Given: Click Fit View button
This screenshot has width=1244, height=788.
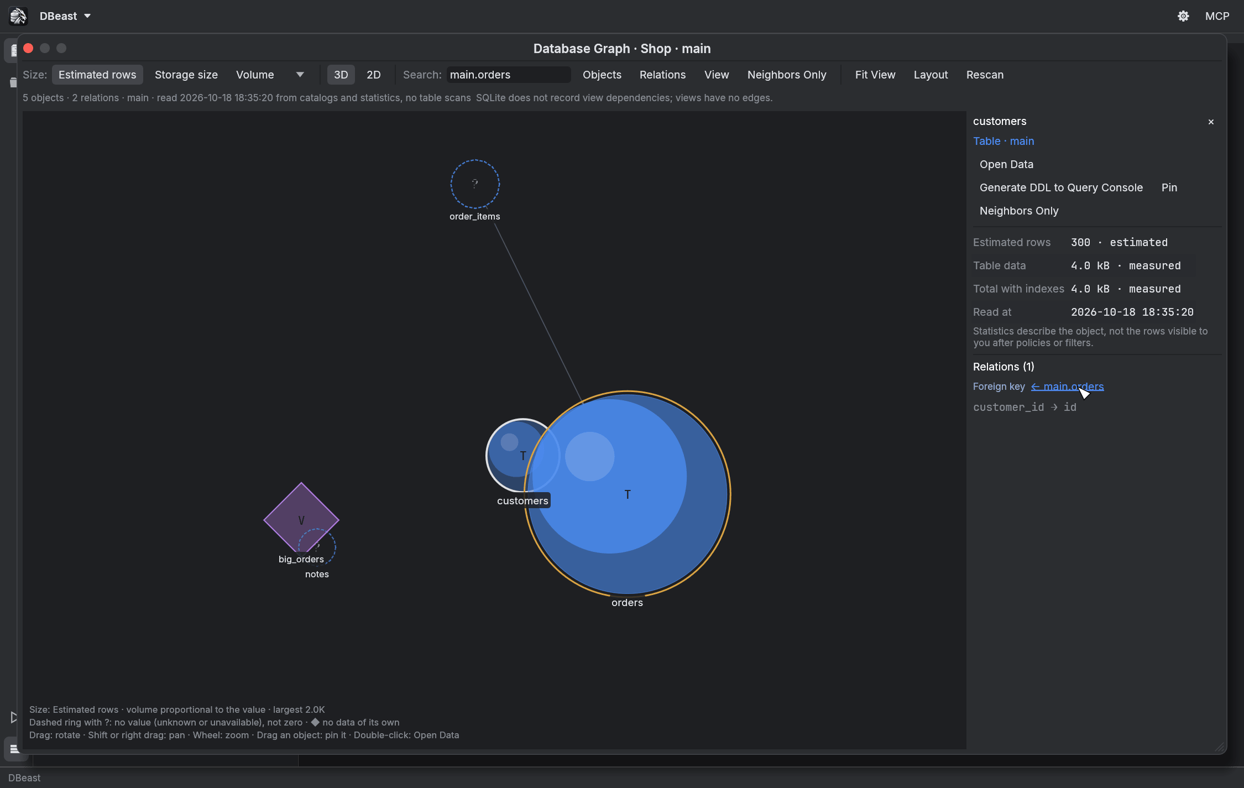Looking at the screenshot, I should point(875,75).
